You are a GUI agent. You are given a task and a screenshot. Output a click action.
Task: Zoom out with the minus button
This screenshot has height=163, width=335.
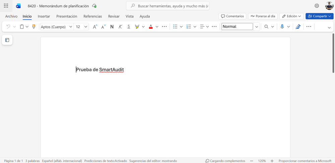click(x=252, y=161)
